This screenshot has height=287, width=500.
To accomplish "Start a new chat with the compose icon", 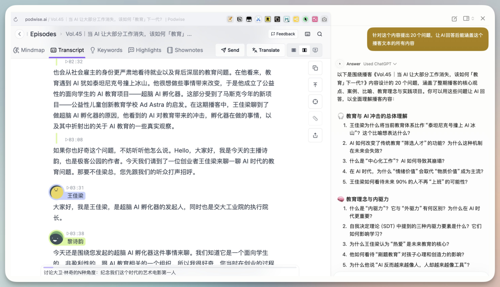I will pos(454,19).
